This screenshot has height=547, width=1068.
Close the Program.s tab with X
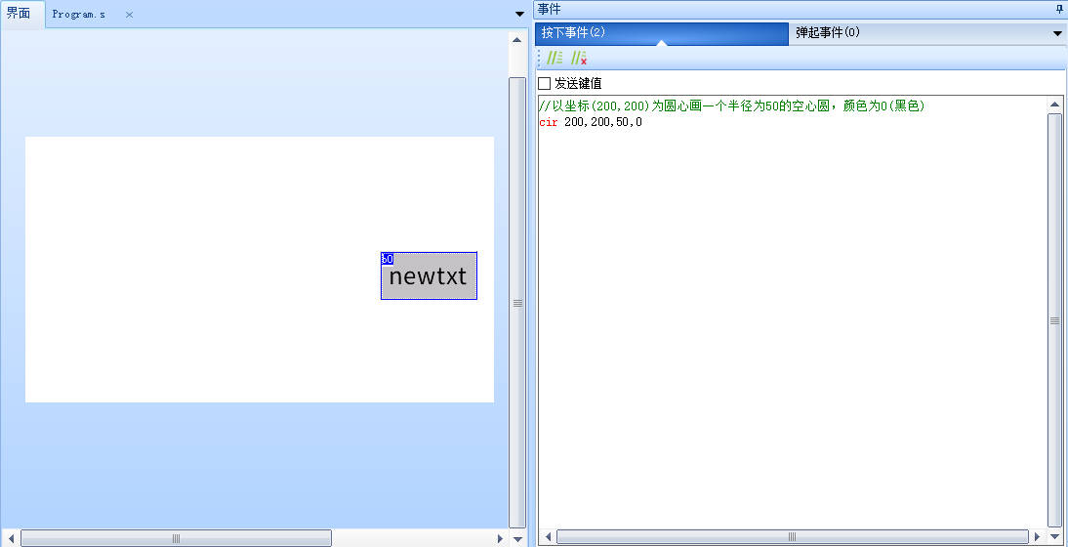(x=129, y=15)
